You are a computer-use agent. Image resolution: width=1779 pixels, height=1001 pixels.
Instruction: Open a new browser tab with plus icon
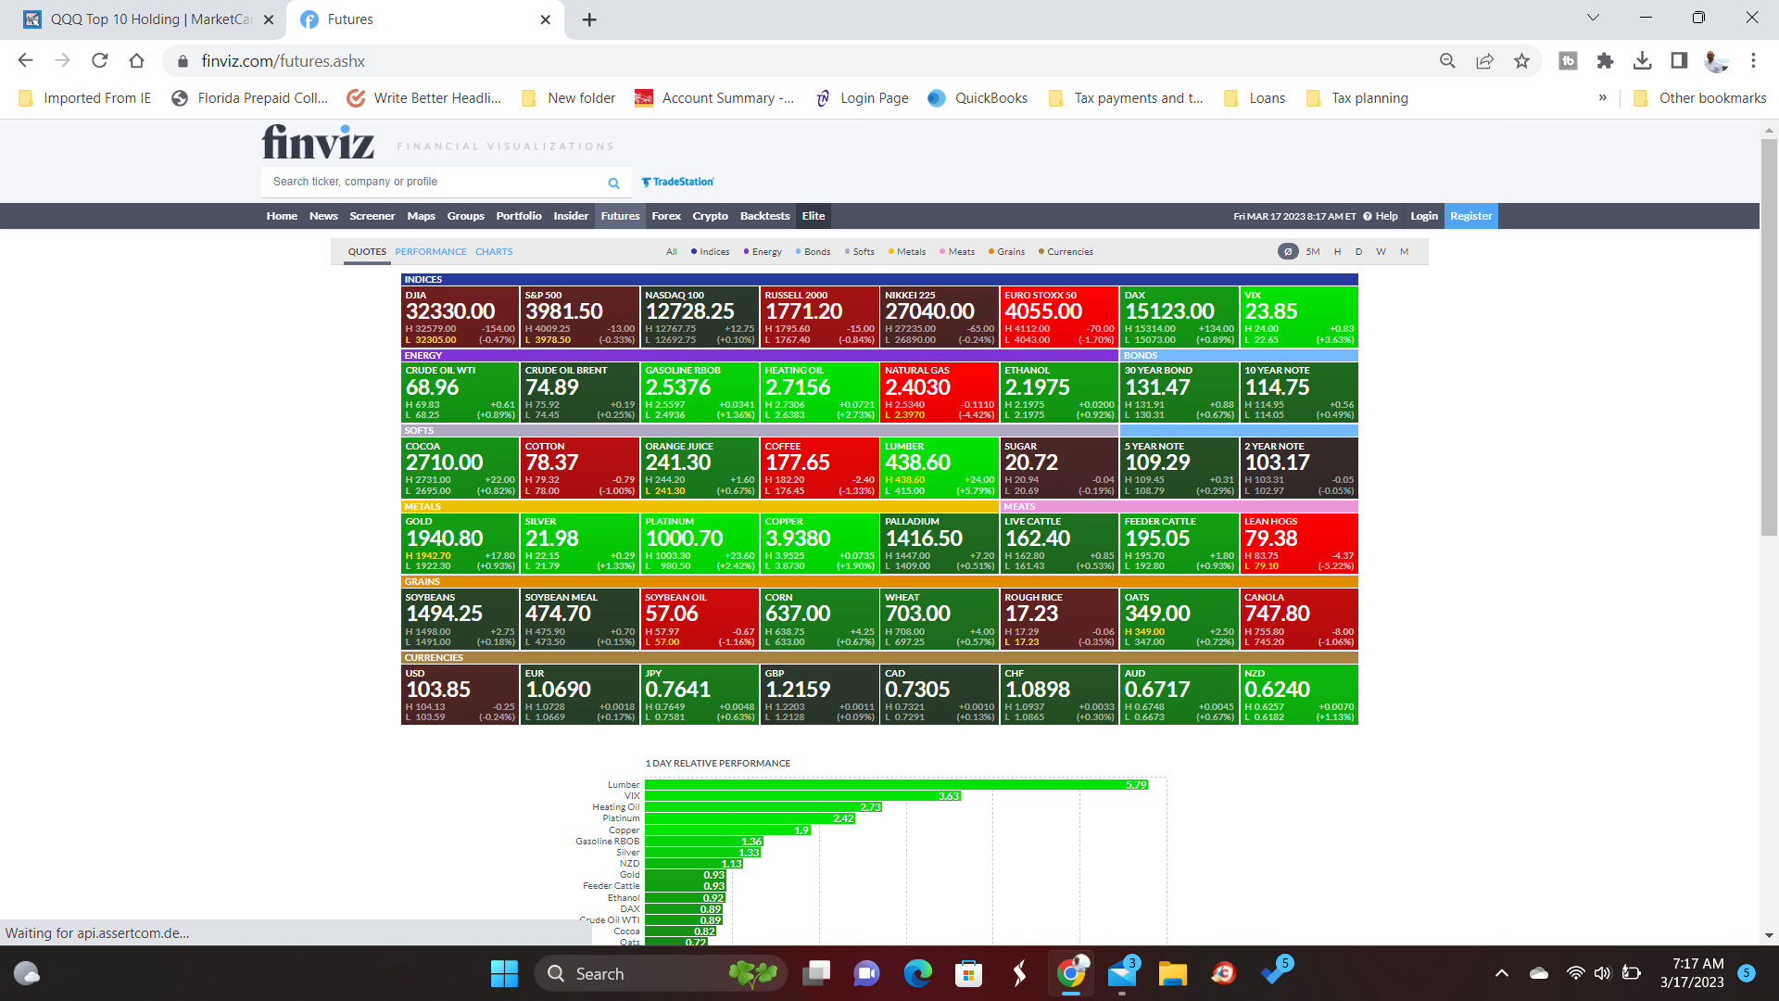pos(589,19)
